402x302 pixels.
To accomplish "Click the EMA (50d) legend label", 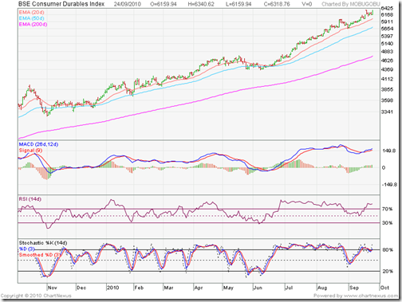I will 31,18.
